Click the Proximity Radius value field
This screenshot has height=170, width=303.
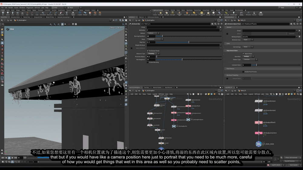point(151,56)
